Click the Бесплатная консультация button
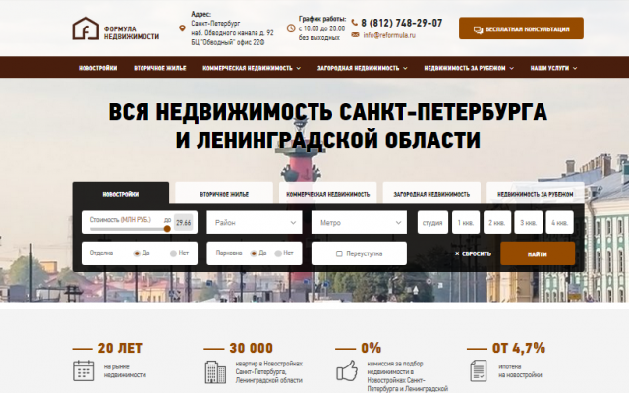629x393 pixels. 521,28
